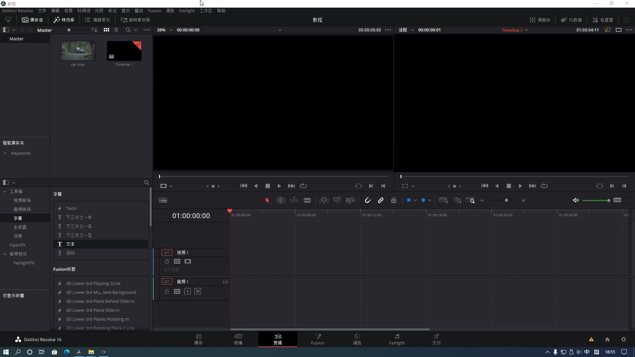Switch to the 媒体 media page
Viewport: 635px width, 357px height.
click(198, 339)
